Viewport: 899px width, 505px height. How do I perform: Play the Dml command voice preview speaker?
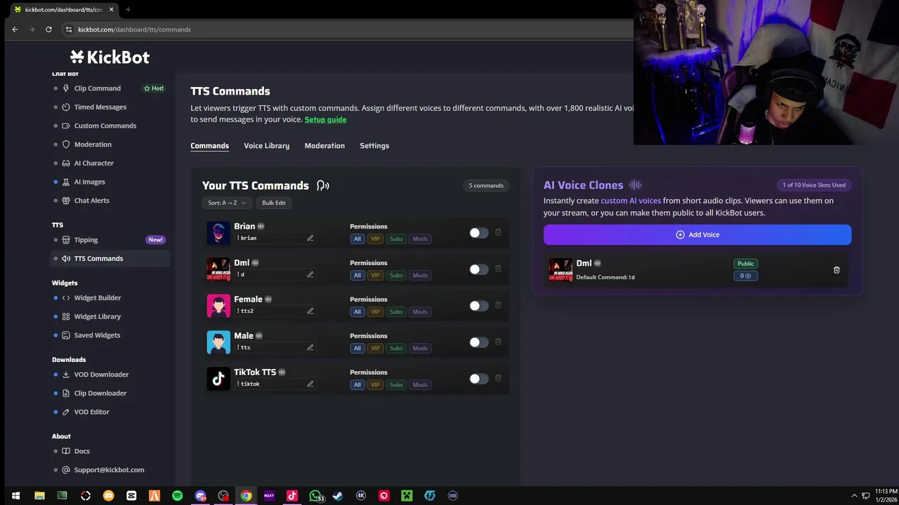coord(255,263)
